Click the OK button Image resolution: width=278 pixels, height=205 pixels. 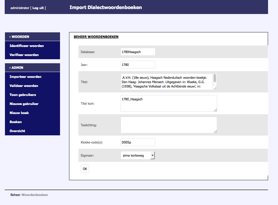coord(85,169)
